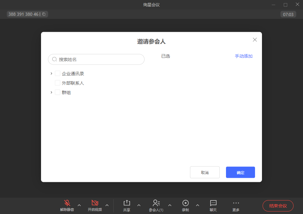Image resolution: width=303 pixels, height=214 pixels.
Task: Open the more options ellipsis
Action: (x=236, y=203)
